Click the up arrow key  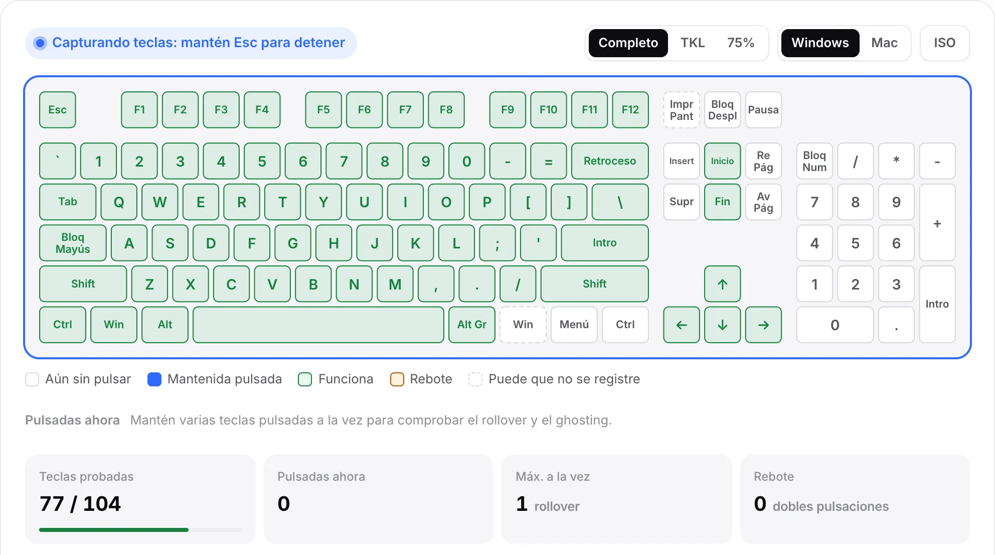coord(722,284)
